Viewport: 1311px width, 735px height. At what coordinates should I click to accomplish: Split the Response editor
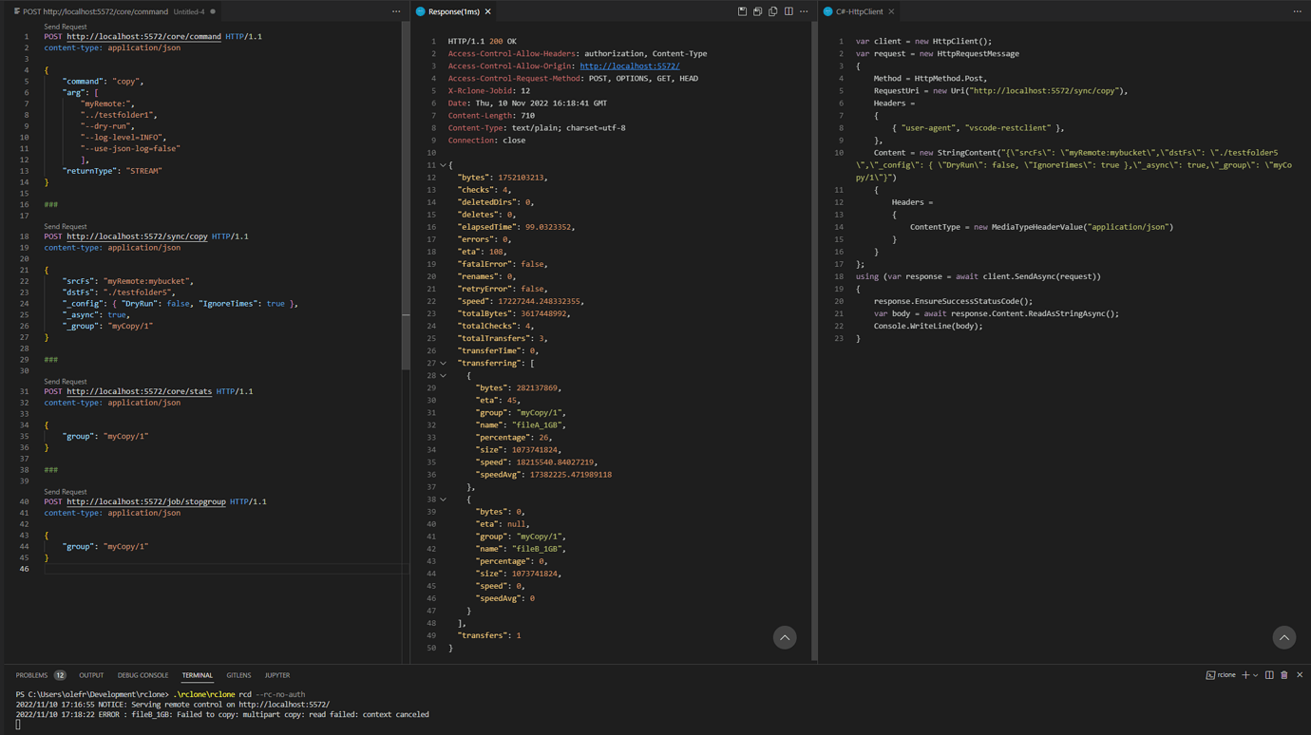[x=789, y=10]
